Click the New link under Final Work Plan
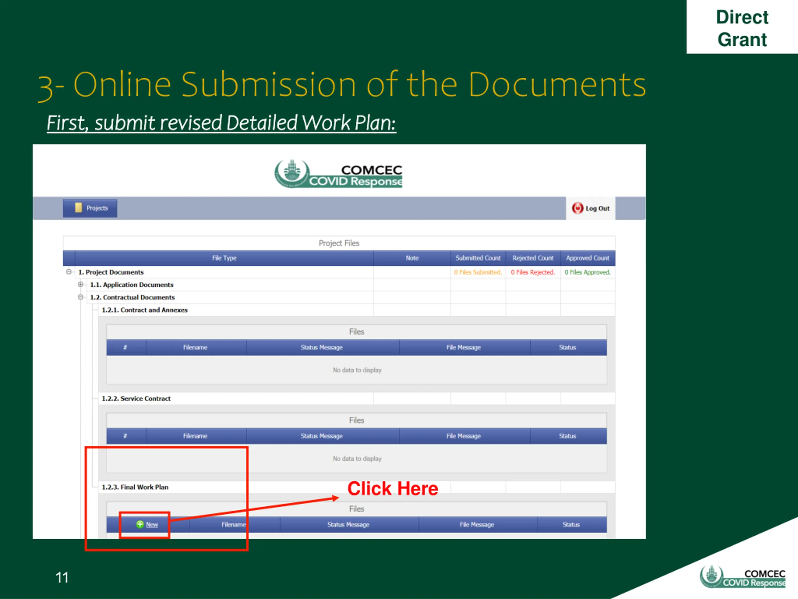 tap(152, 525)
